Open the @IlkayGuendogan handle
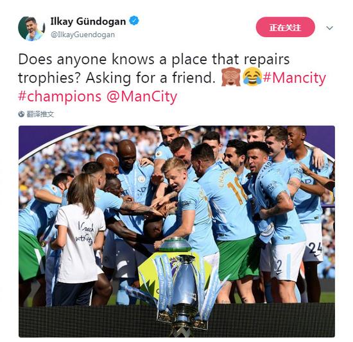Image resolution: width=353 pixels, height=342 pixels. click(83, 35)
